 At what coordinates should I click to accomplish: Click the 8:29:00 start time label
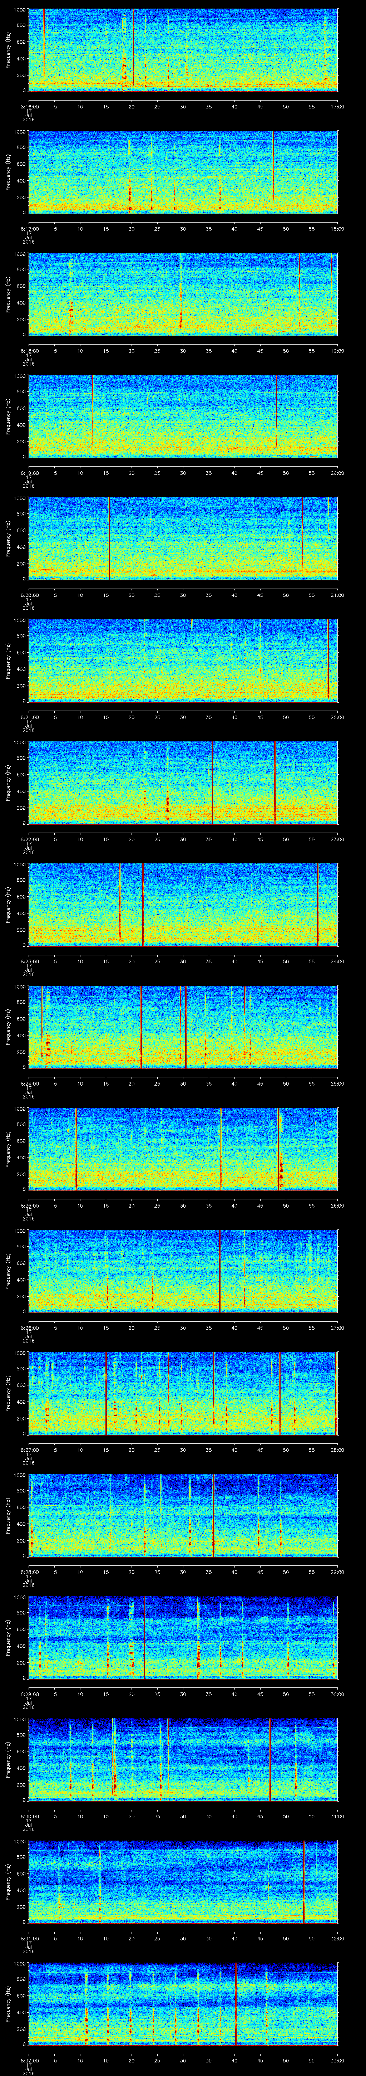click(x=29, y=1693)
